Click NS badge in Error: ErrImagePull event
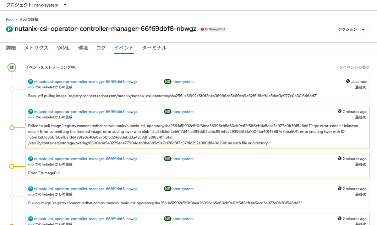 167,159
